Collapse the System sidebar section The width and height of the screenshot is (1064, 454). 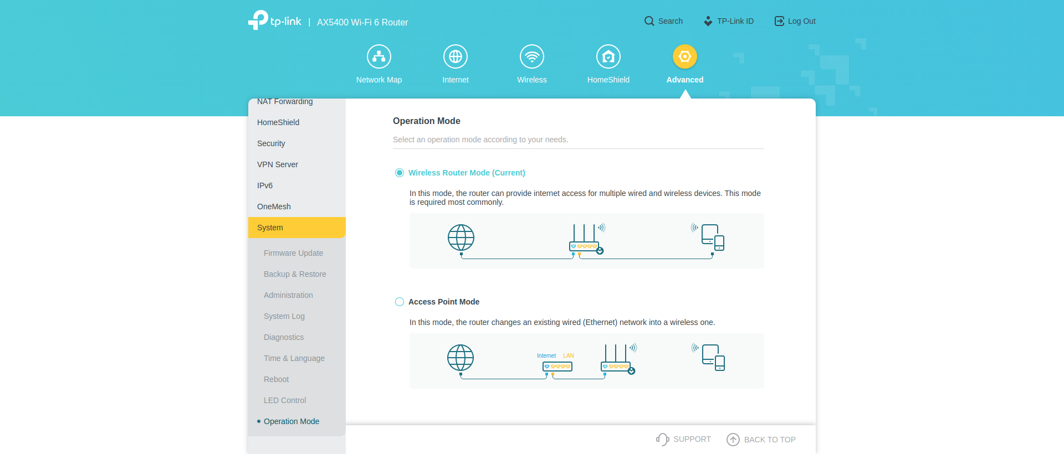pyautogui.click(x=270, y=228)
